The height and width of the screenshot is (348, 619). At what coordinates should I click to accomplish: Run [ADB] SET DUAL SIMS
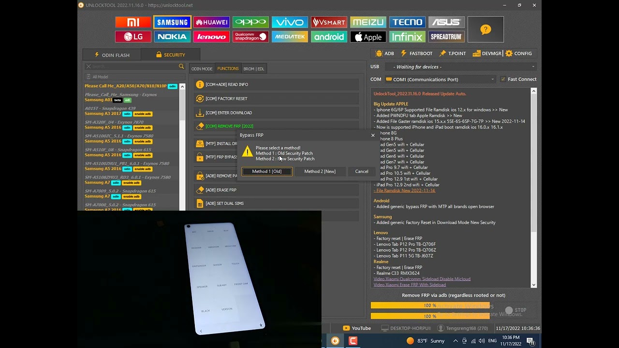pos(277,203)
